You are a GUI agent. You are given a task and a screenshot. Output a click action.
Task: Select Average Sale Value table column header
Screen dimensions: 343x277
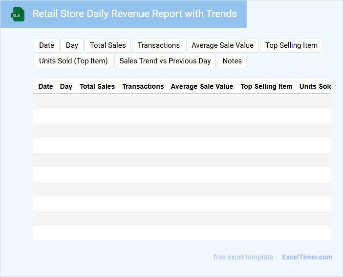click(202, 86)
